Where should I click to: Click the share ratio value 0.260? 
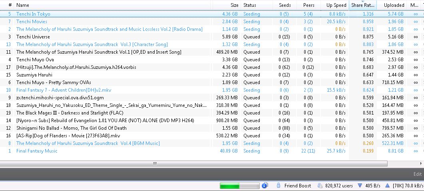(x=368, y=143)
